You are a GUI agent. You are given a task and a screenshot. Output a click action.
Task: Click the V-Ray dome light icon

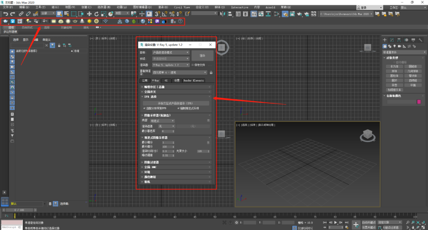click(61, 21)
